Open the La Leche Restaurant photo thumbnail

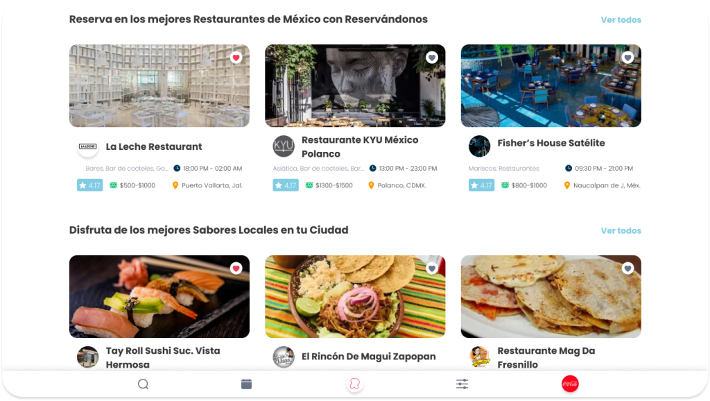159,85
